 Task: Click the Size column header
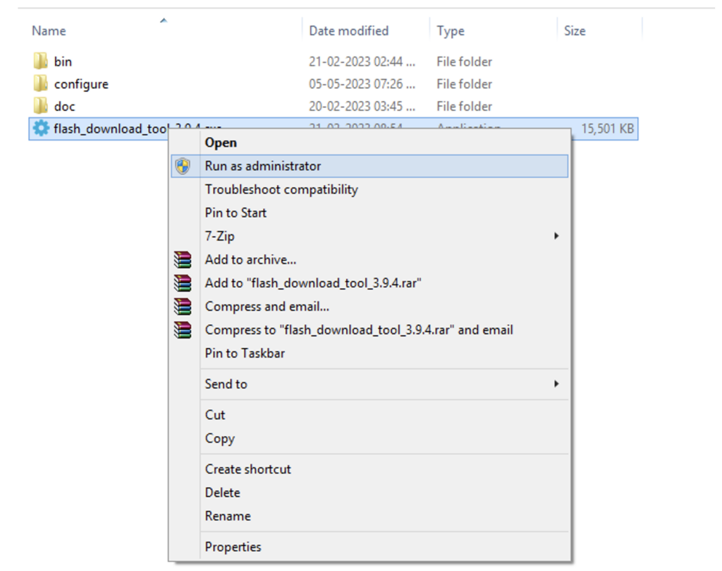(575, 31)
